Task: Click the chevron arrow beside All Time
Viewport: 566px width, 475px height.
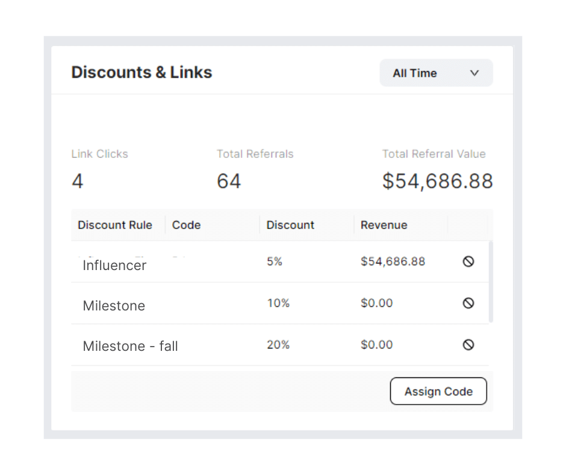Action: [x=474, y=73]
